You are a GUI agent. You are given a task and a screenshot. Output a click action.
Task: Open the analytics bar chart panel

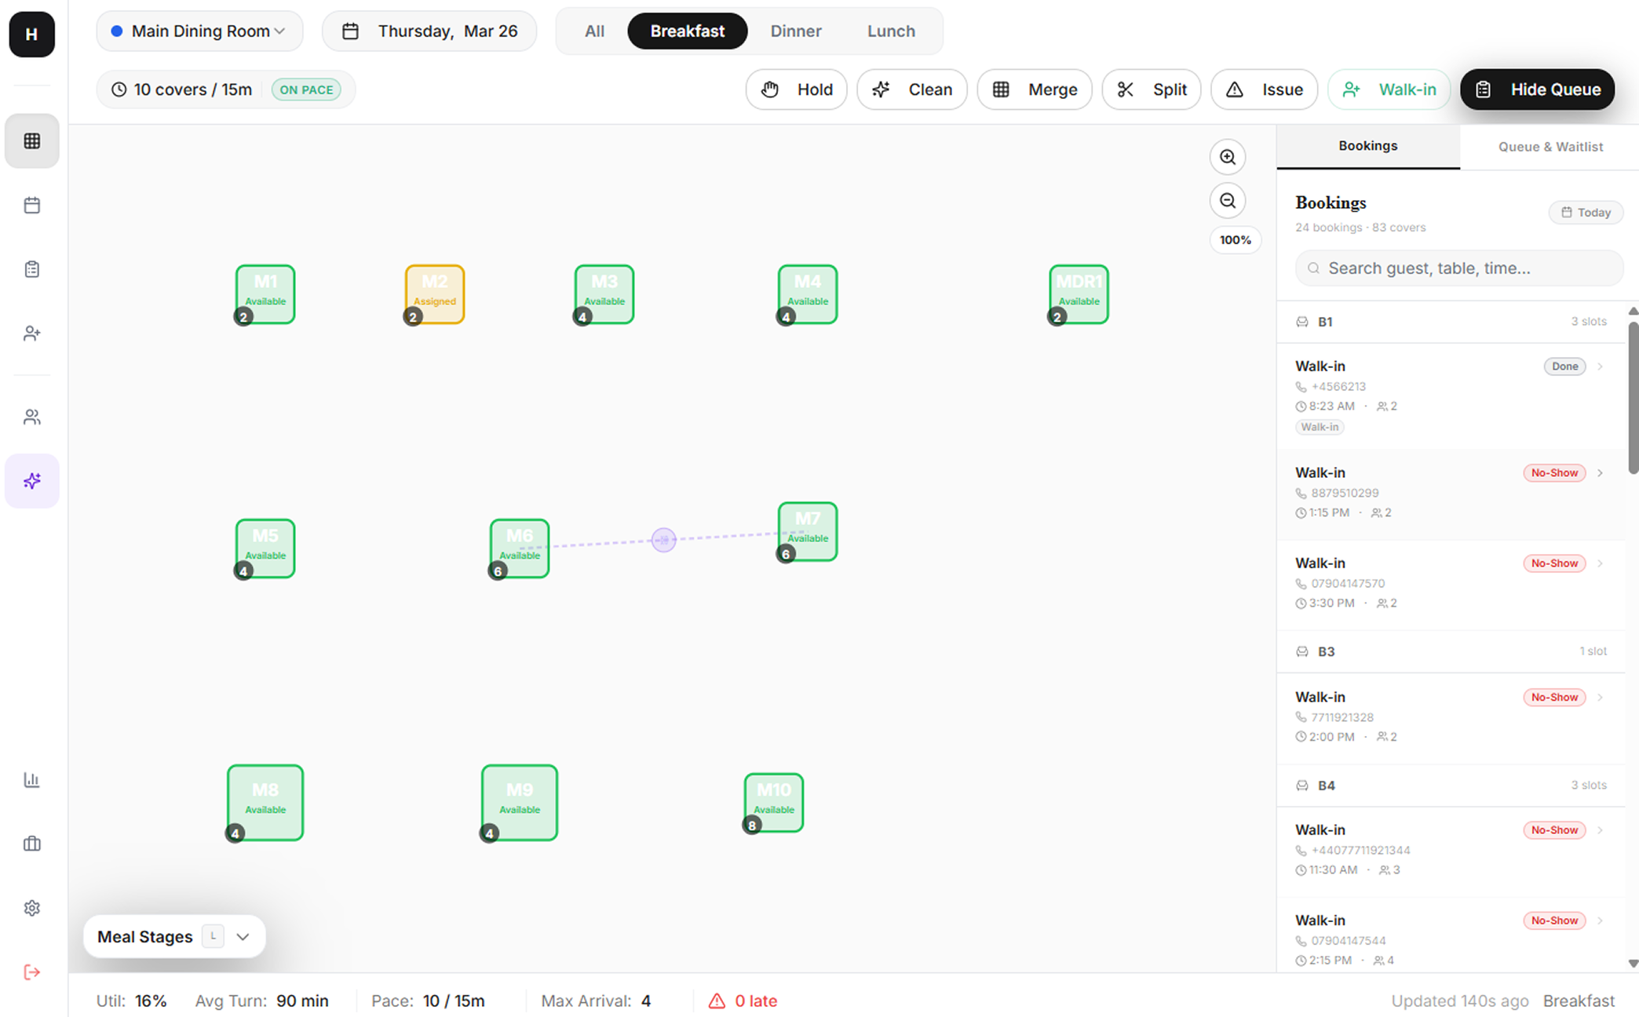point(31,779)
